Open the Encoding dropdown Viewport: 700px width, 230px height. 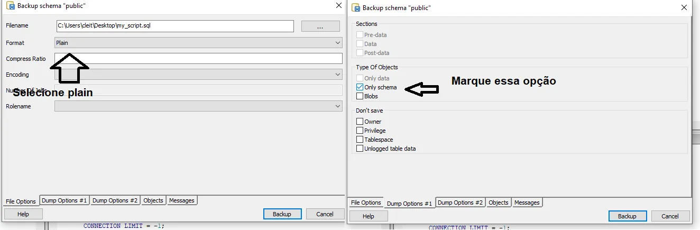click(198, 75)
